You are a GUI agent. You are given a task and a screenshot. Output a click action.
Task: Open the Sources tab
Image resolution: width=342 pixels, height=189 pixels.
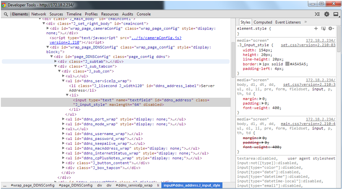56,14
